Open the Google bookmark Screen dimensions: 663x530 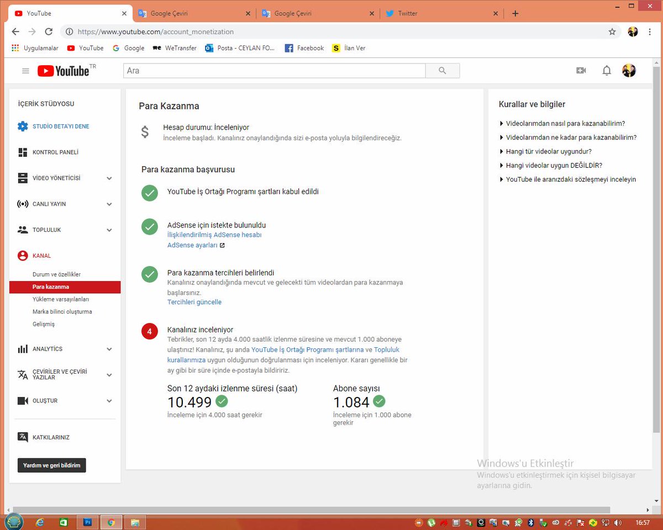coord(128,48)
